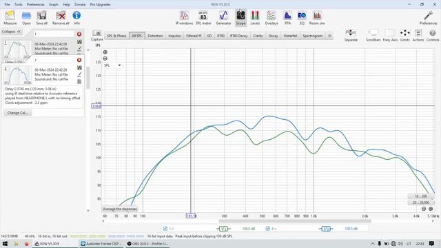
Task: Open the Overlays window
Action: click(x=271, y=18)
